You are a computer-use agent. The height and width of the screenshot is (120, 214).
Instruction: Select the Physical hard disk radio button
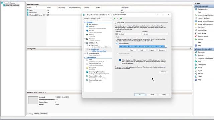pyautogui.click(x=117, y=53)
